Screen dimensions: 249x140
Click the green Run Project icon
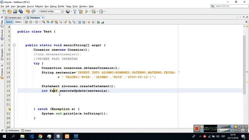tap(86, 11)
